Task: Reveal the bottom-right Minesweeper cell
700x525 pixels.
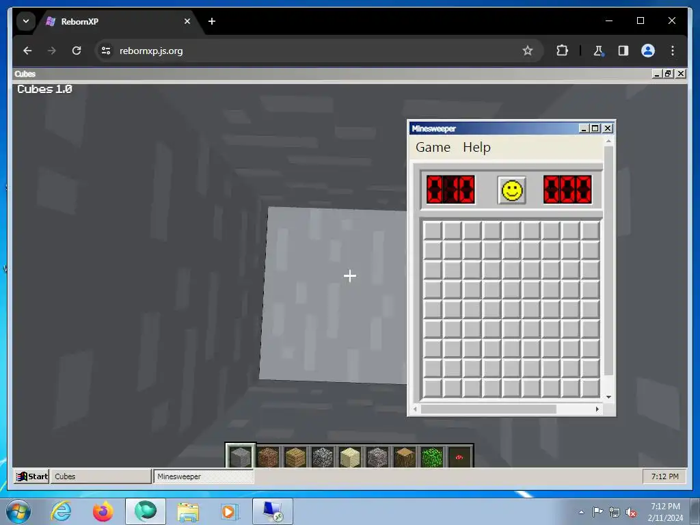Action: click(590, 388)
